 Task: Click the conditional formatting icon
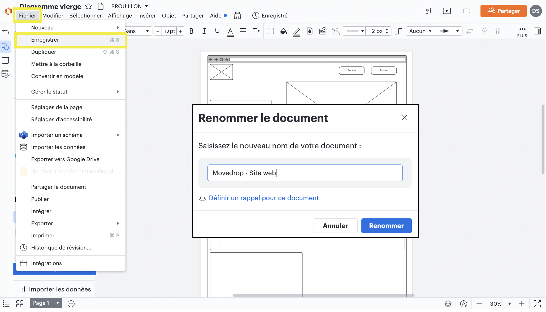pyautogui.click(x=323, y=31)
